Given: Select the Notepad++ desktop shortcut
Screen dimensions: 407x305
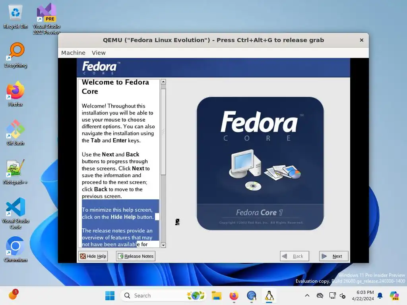Looking at the screenshot, I should 16,172.
